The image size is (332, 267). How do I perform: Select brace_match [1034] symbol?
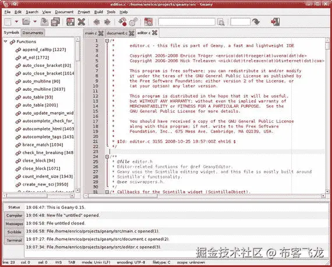coord(43,145)
